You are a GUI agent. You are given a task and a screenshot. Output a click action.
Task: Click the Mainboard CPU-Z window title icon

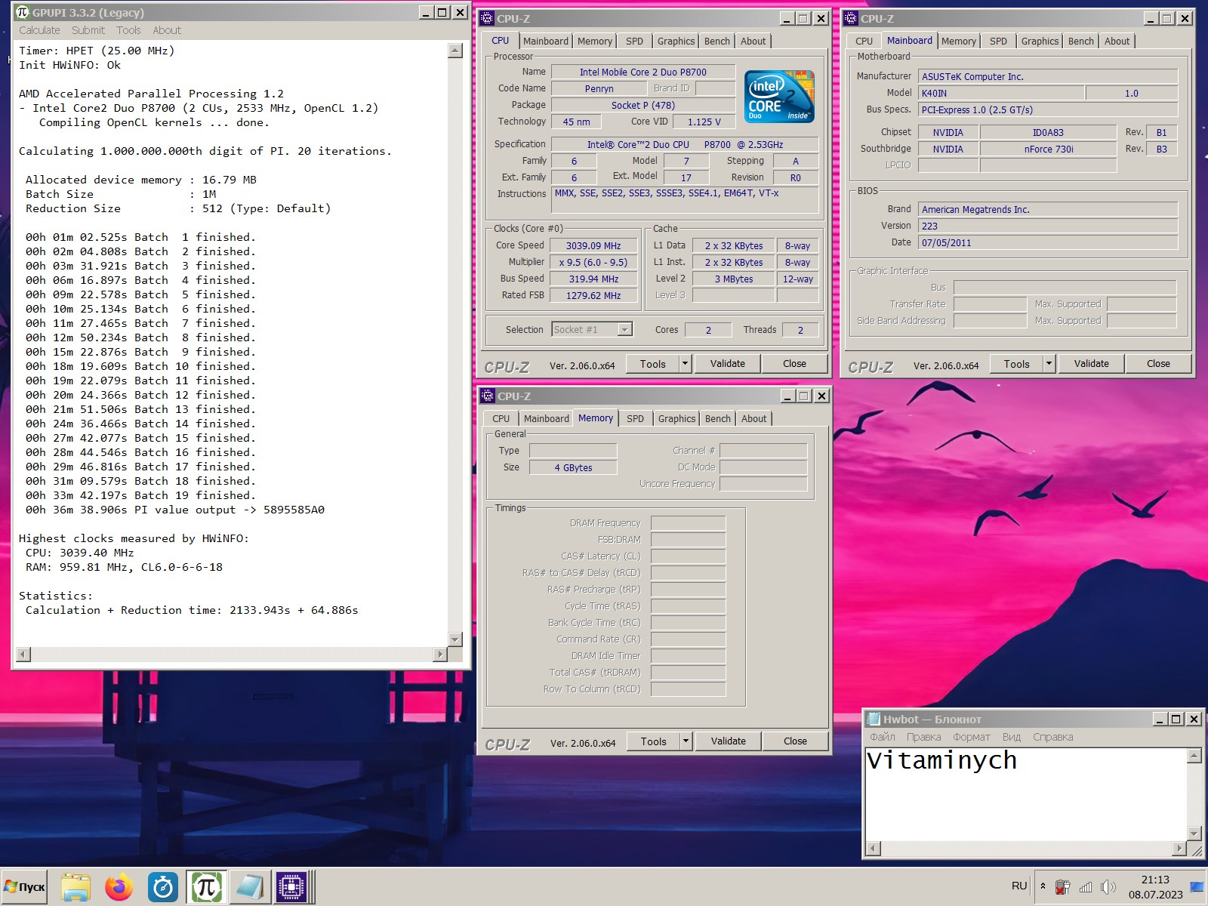pos(851,18)
